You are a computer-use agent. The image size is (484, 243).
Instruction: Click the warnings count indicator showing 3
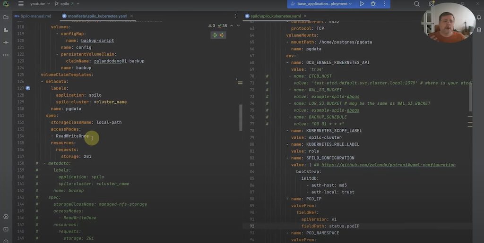pos(212,26)
